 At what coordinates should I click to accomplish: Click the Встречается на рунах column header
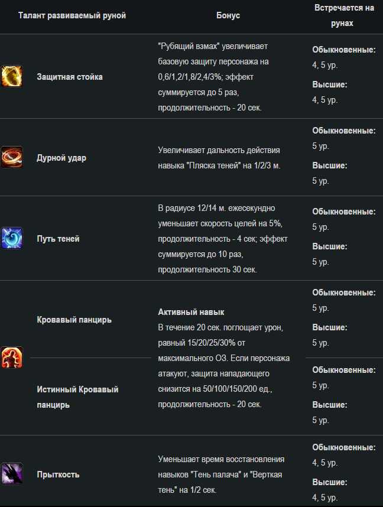tap(344, 15)
